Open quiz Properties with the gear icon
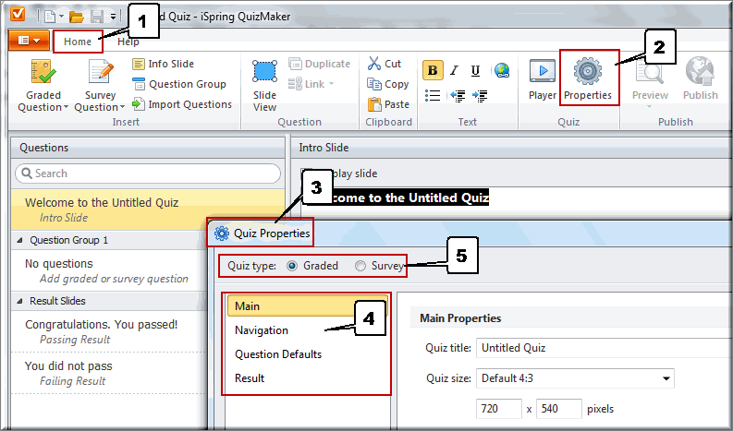 pyautogui.click(x=588, y=78)
